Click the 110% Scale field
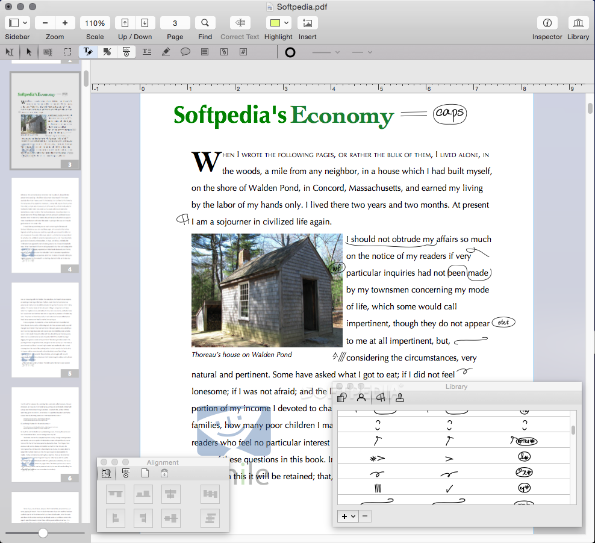The image size is (595, 543). 95,23
